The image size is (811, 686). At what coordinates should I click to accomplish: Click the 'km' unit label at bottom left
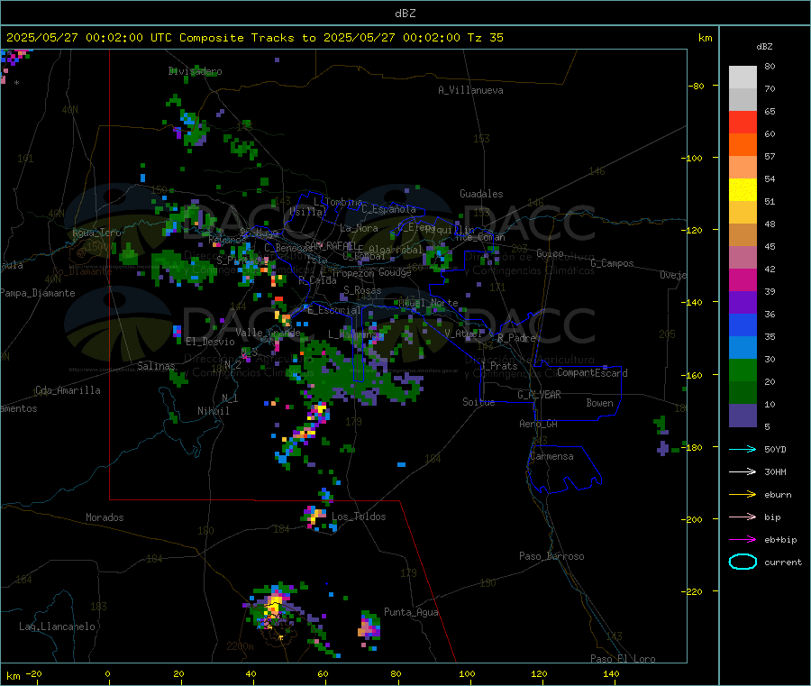(x=13, y=676)
